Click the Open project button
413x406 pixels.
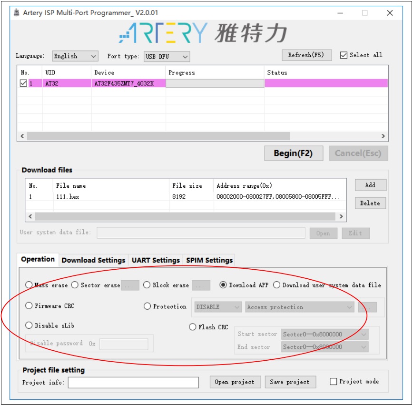click(x=235, y=382)
